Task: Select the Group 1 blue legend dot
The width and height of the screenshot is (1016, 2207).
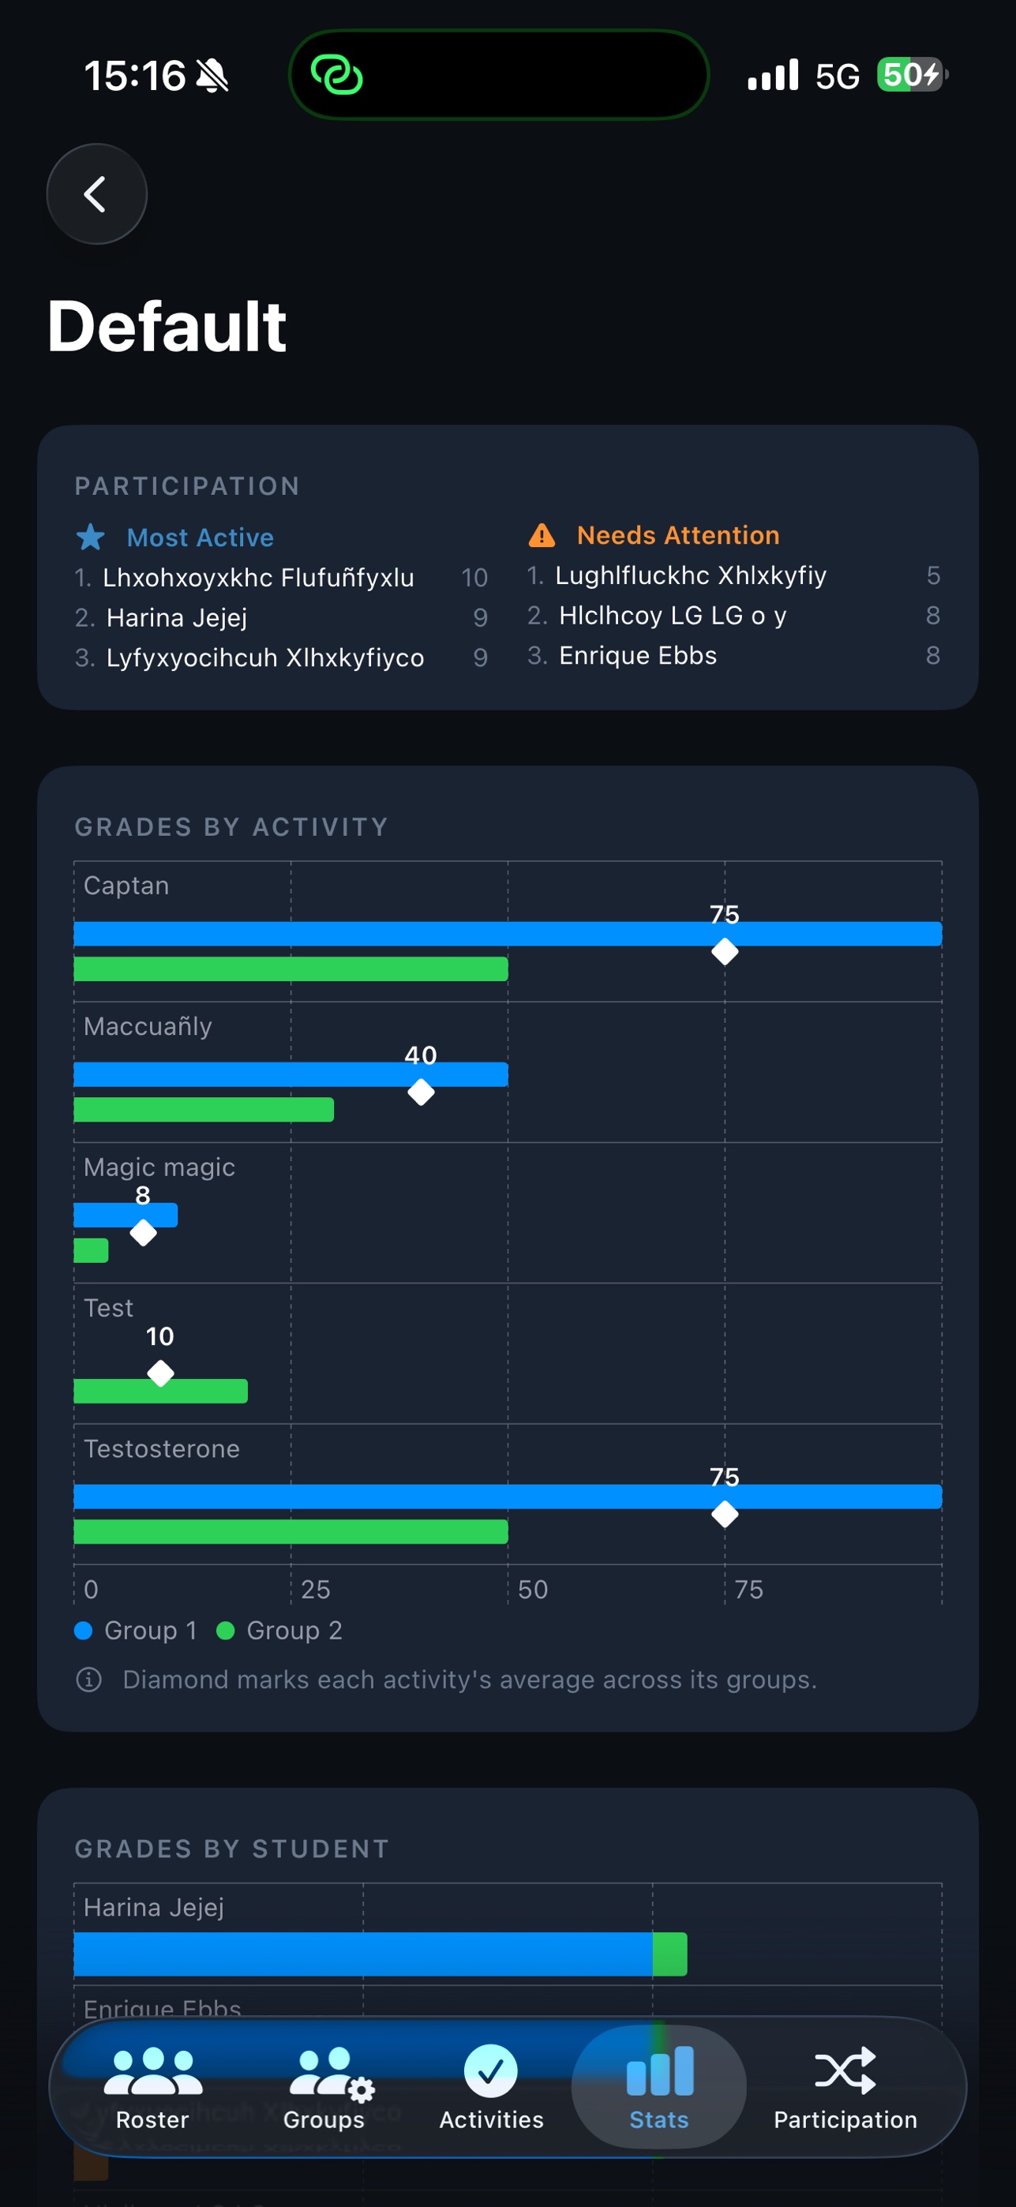Action: click(x=83, y=1631)
